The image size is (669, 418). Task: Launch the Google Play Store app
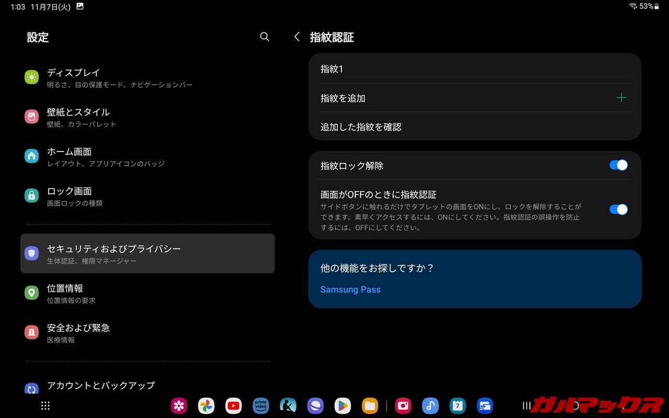[342, 405]
